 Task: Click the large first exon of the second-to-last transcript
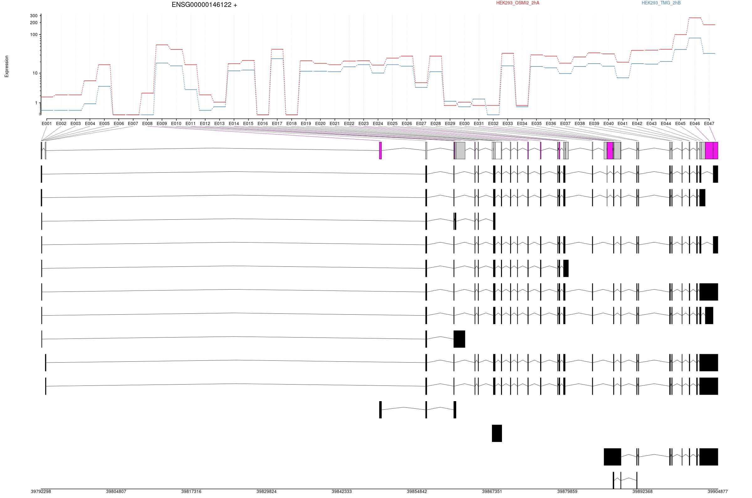click(612, 457)
